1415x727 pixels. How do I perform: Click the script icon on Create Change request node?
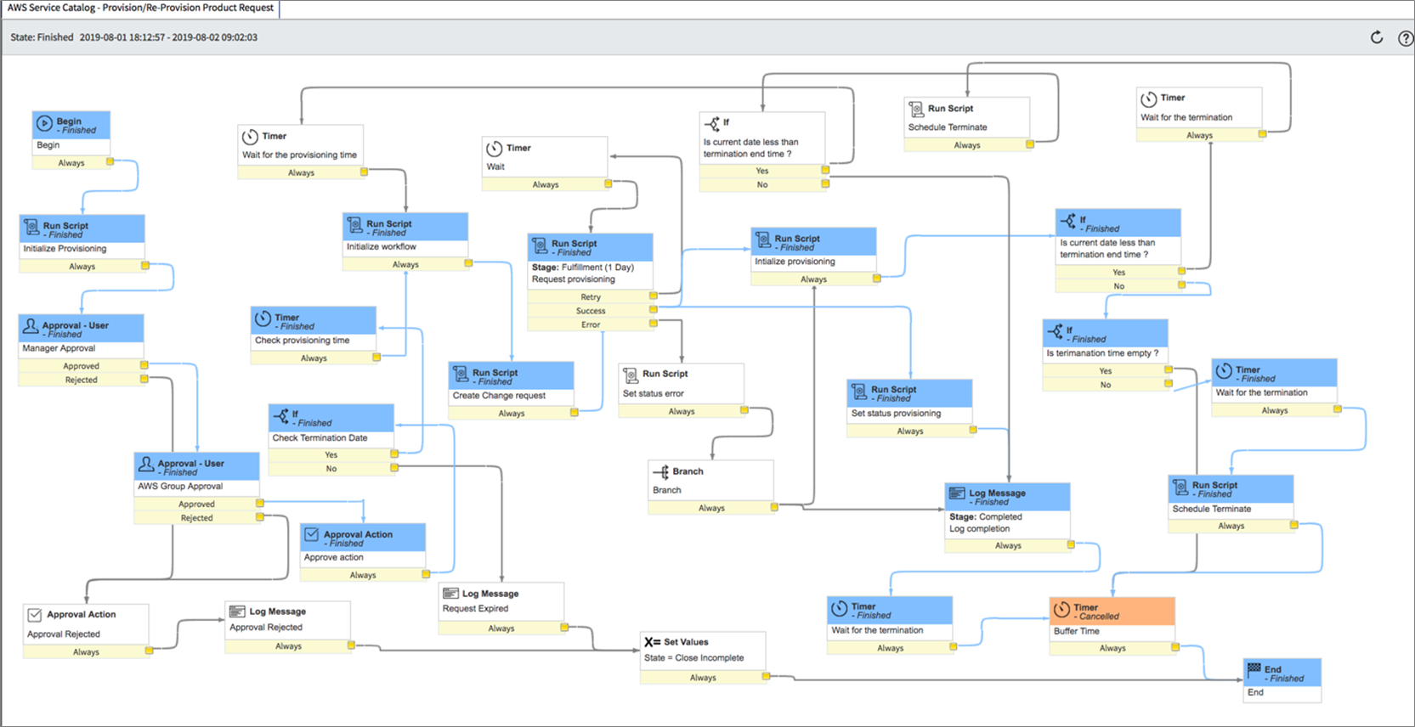pyautogui.click(x=461, y=375)
